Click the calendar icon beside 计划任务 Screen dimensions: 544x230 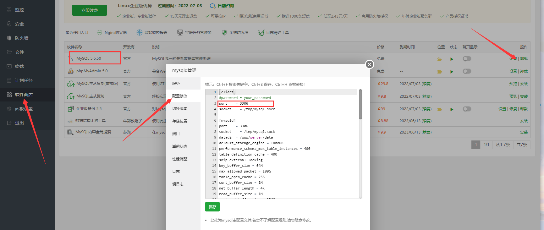click(9, 80)
